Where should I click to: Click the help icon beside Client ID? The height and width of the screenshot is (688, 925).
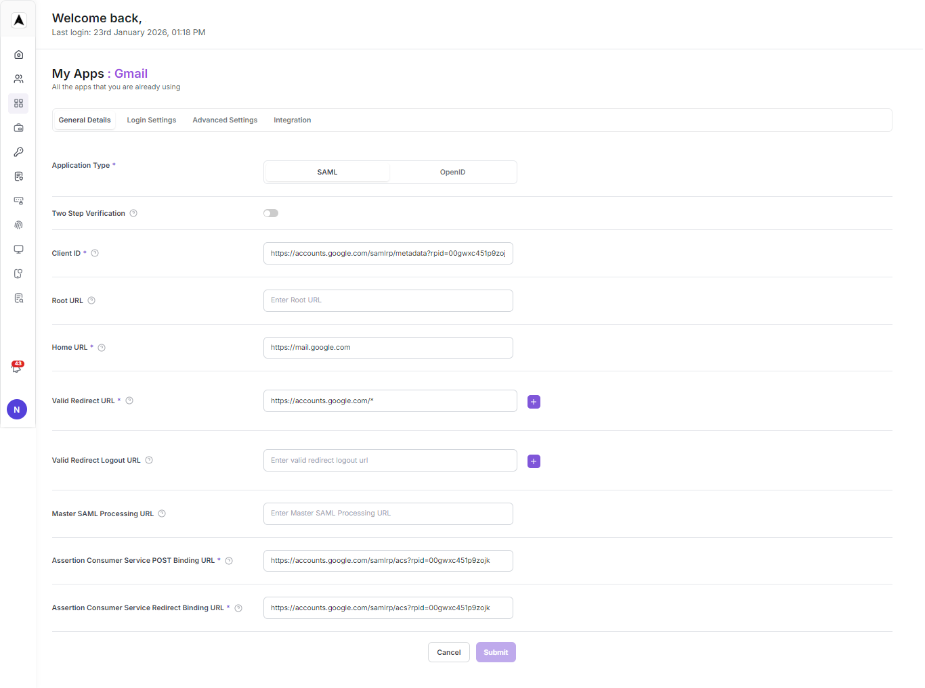click(x=95, y=254)
